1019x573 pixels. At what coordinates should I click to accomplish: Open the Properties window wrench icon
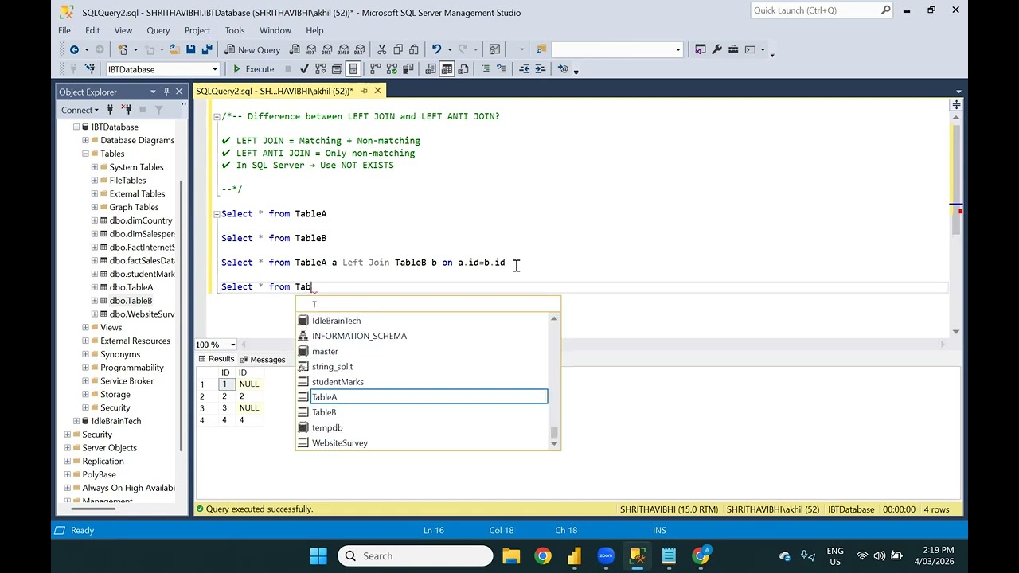point(717,49)
